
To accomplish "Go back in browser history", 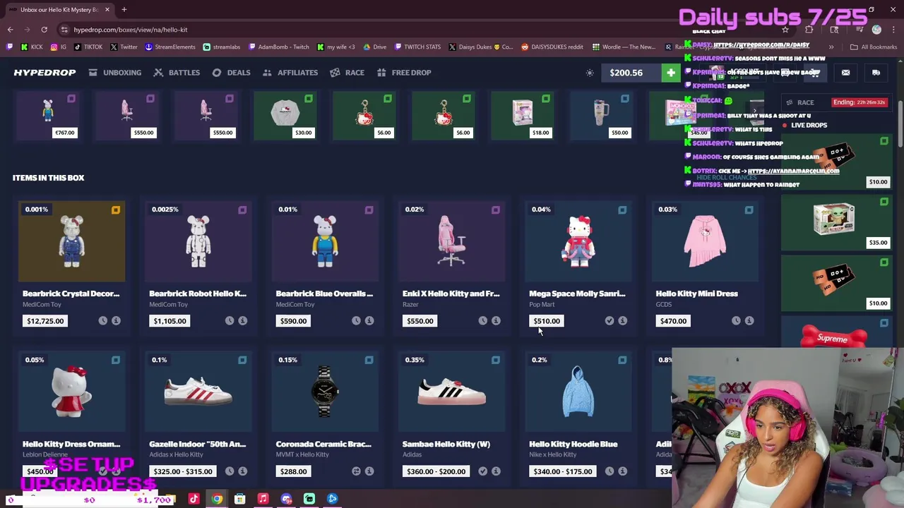I will (10, 30).
